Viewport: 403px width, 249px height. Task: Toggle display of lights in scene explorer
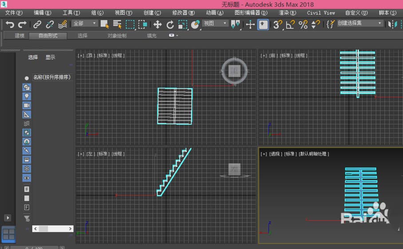pos(27,96)
